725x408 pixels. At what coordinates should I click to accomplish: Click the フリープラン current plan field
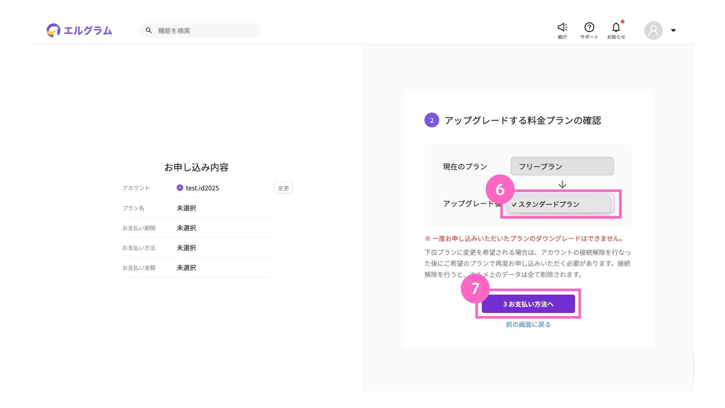562,166
